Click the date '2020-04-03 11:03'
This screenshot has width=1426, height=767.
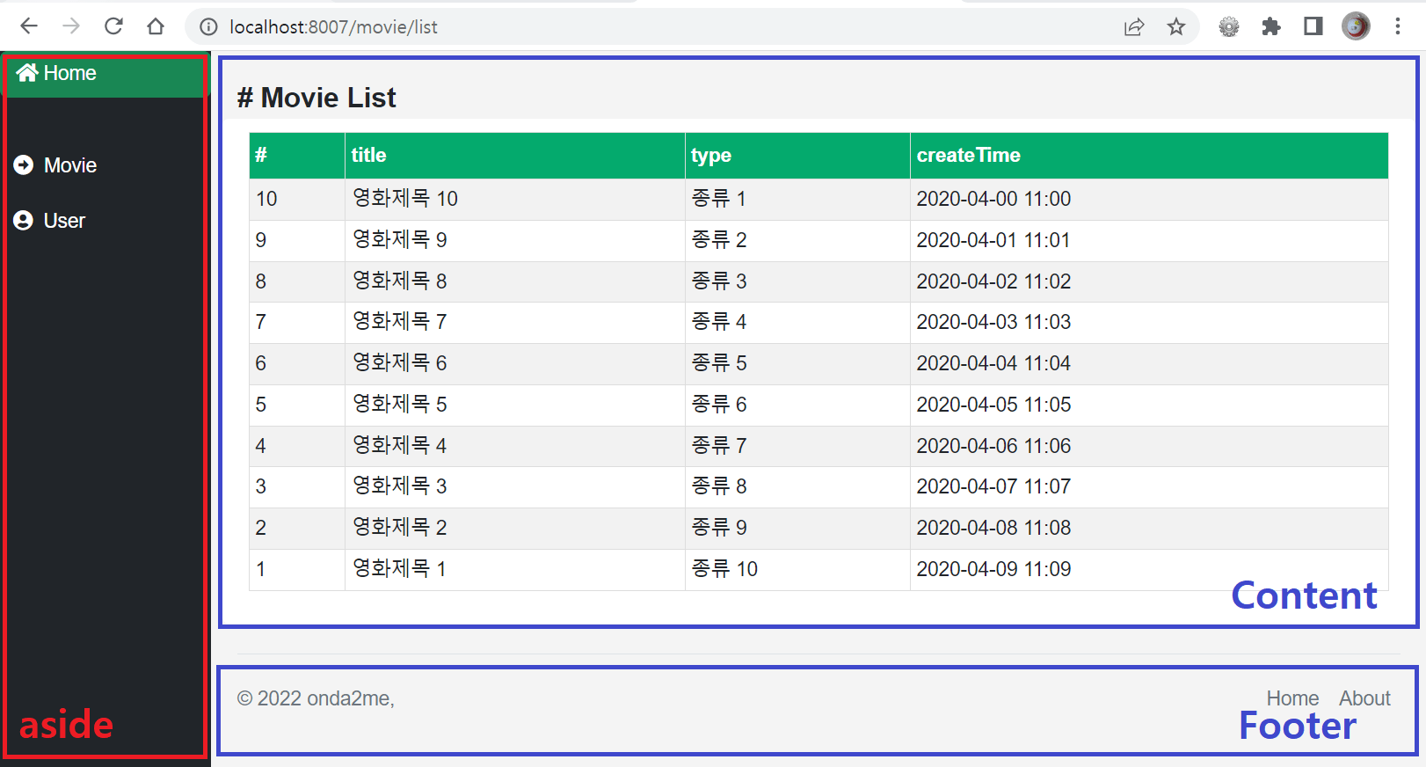(x=993, y=322)
